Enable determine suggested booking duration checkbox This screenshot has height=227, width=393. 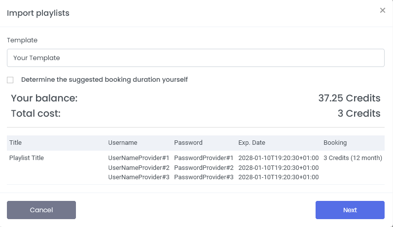(x=10, y=80)
